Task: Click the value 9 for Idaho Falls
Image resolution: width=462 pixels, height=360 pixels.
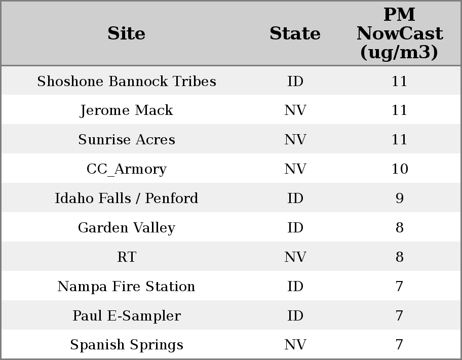Action: tap(399, 198)
